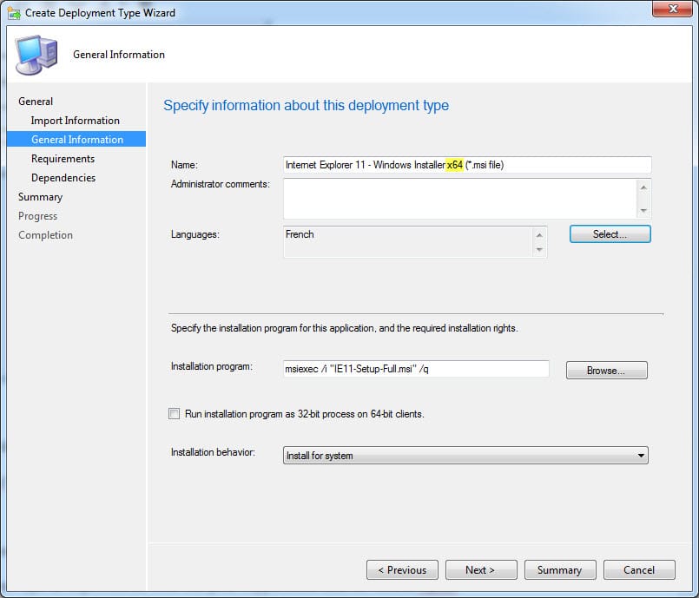Click the computer icon in wizard header
Viewport: 699px width, 598px height.
(x=36, y=55)
